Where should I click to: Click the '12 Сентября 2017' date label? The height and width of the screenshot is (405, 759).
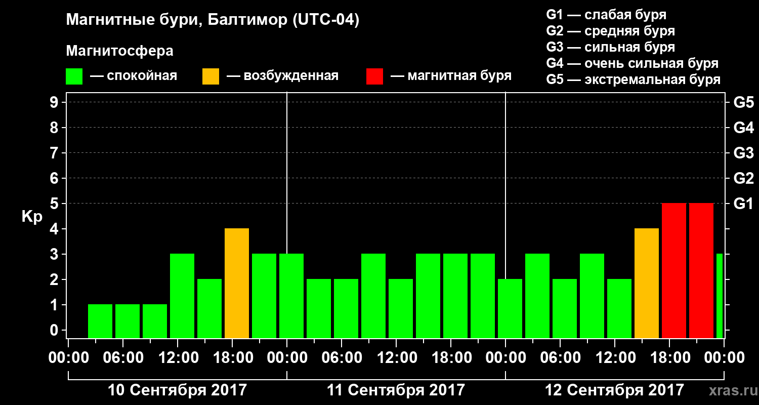(x=614, y=390)
